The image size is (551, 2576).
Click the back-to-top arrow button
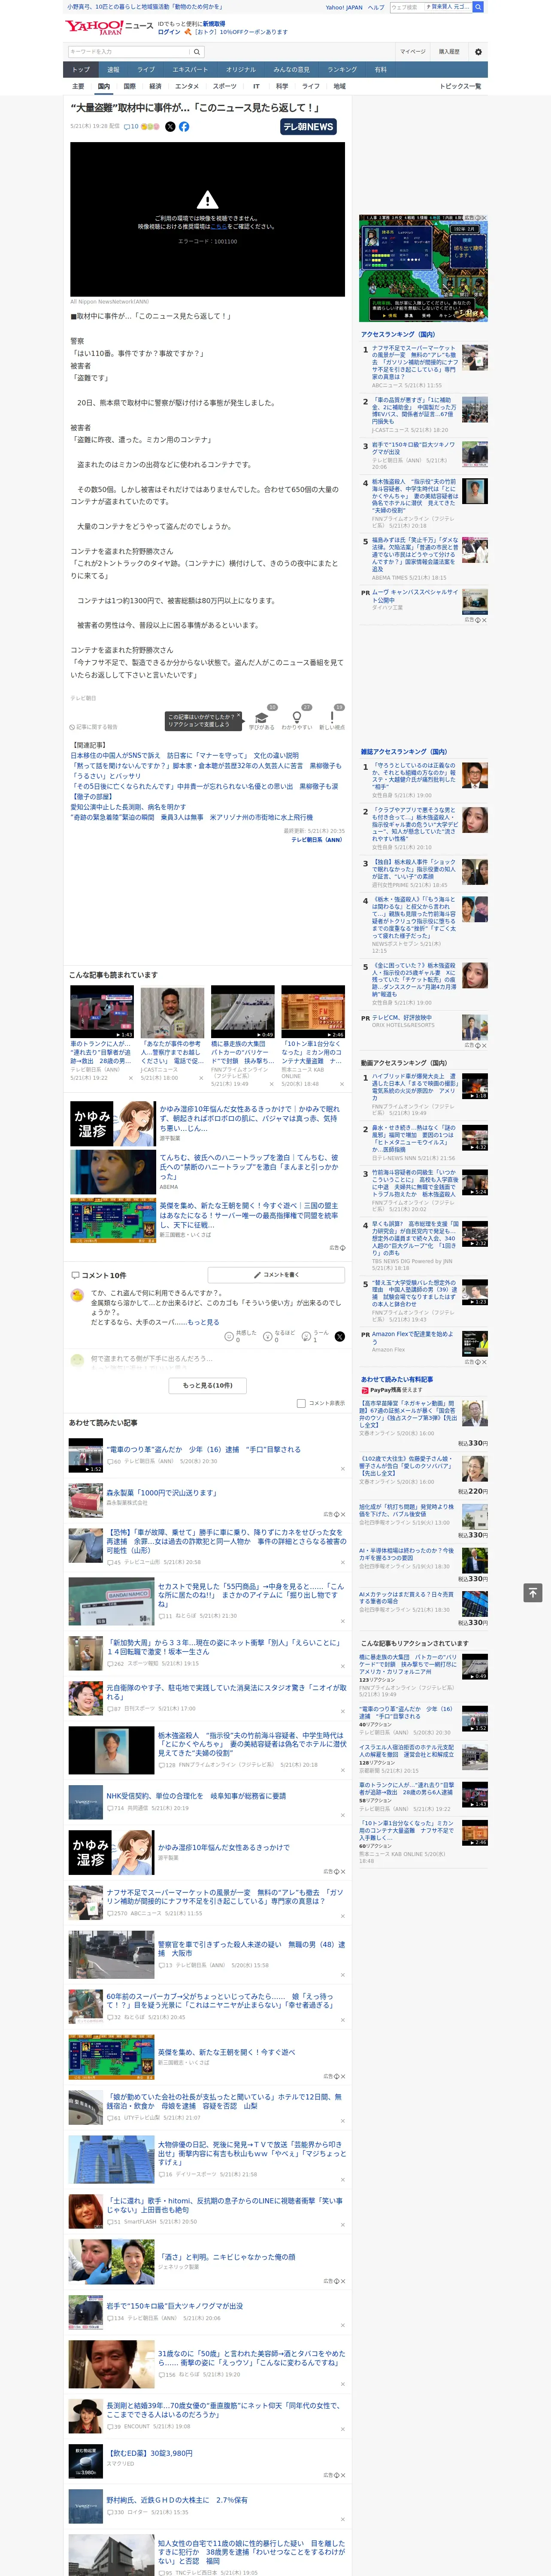point(533,1593)
